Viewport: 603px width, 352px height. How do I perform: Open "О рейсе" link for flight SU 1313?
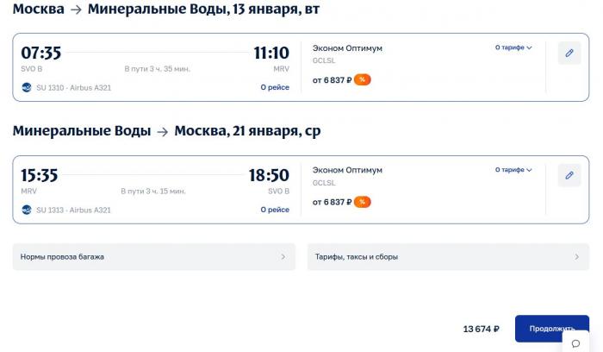[x=275, y=210]
